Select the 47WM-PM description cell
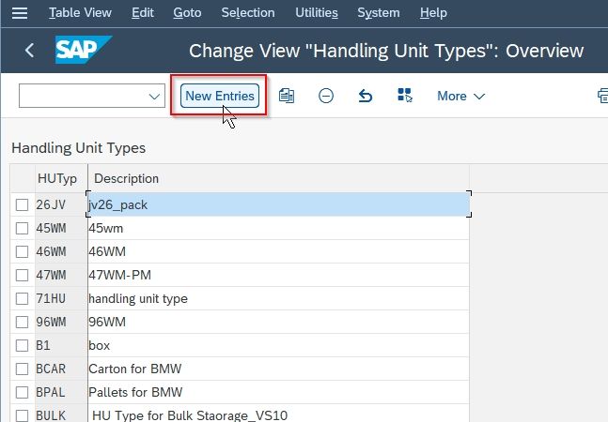 (278, 275)
